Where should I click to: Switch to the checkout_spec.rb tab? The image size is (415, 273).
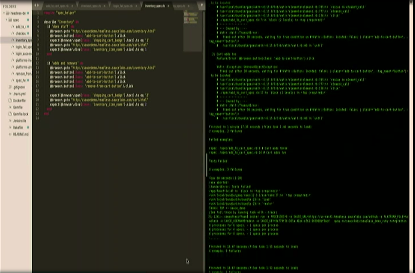pos(91,6)
